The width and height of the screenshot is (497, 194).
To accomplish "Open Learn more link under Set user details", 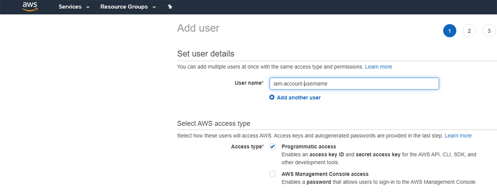I will coord(378,67).
